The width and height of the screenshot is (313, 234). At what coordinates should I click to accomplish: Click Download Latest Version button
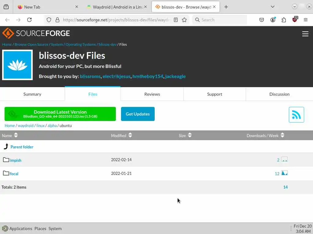[x=60, y=114]
